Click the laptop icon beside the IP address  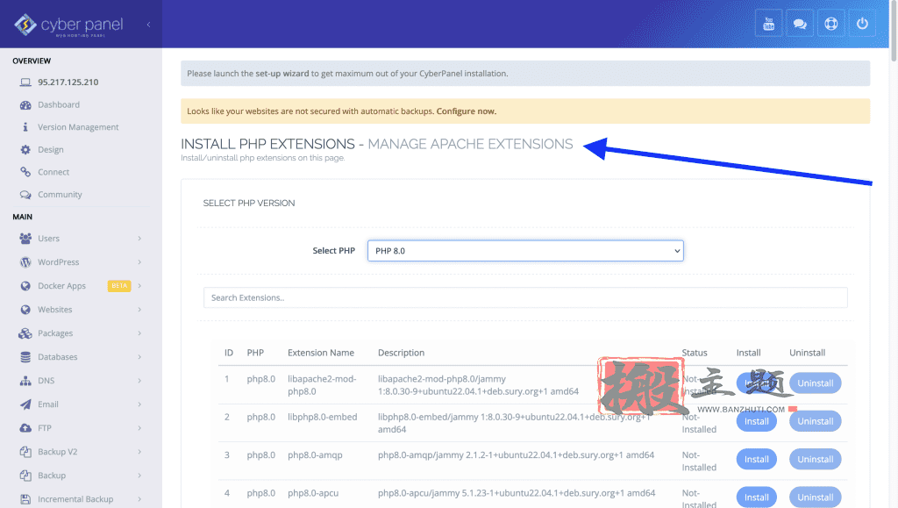25,82
